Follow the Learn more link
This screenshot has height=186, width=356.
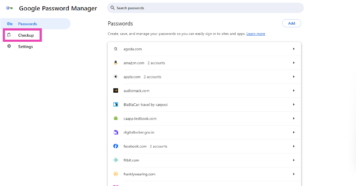pos(256,34)
